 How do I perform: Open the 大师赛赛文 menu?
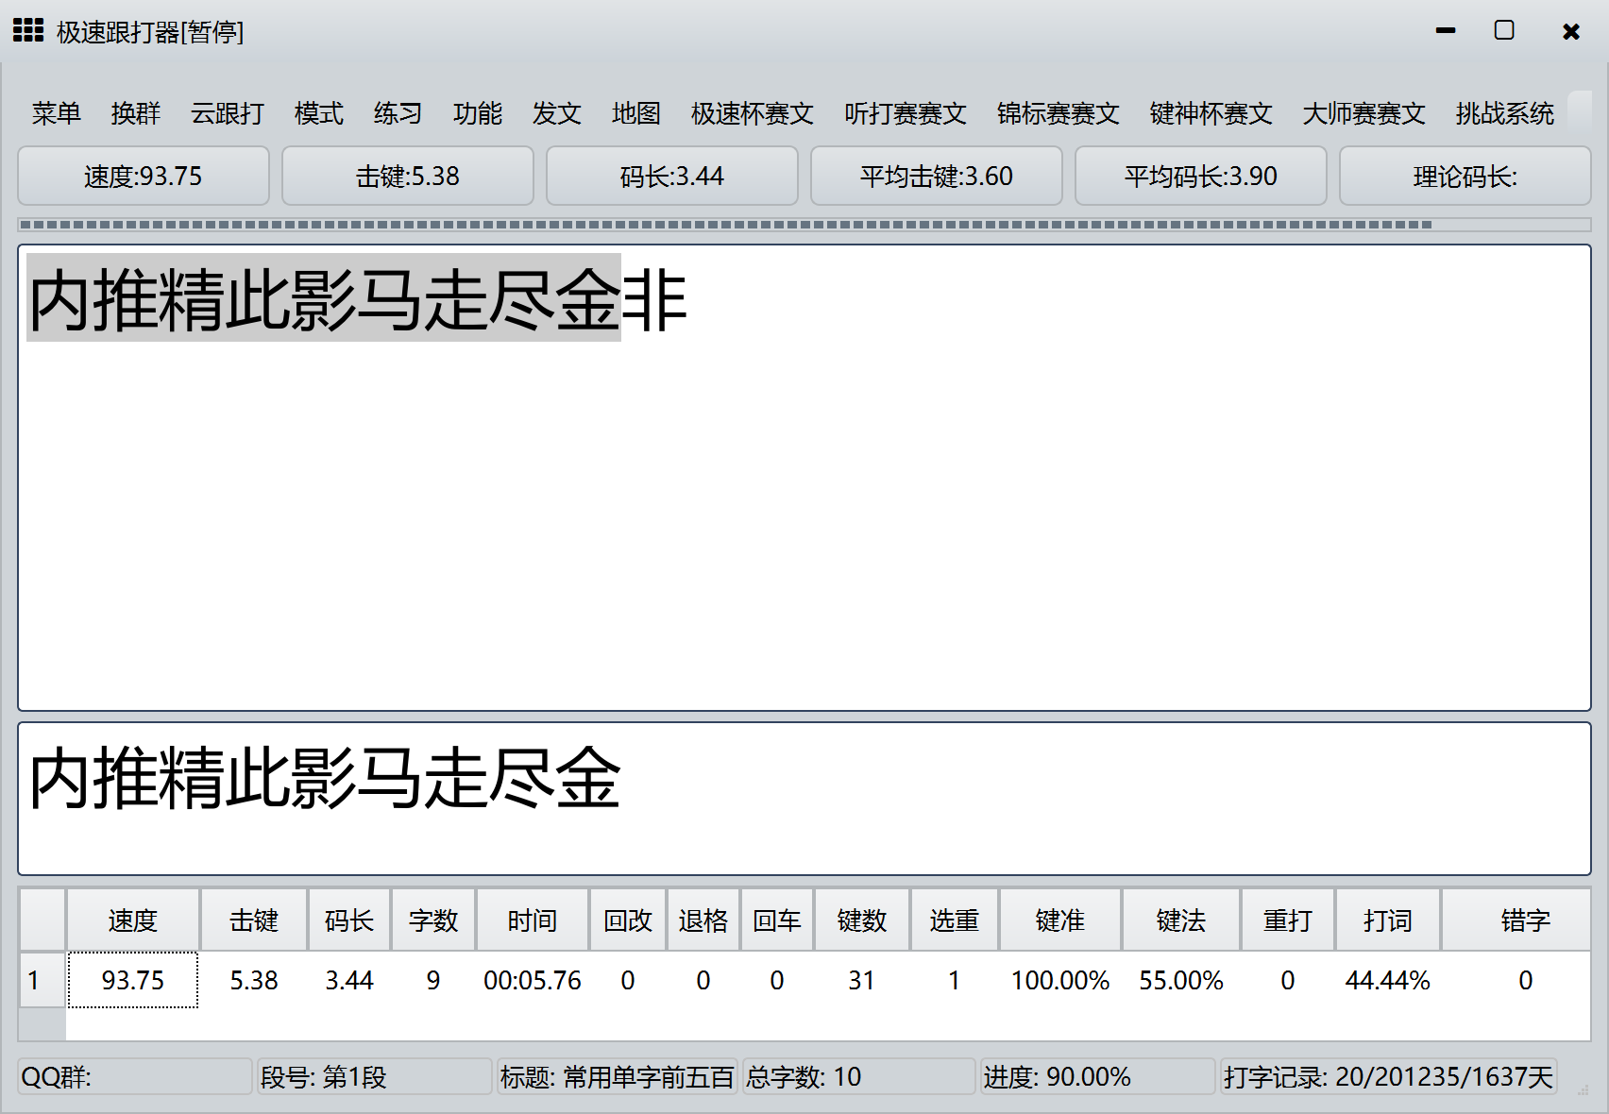click(x=1364, y=113)
